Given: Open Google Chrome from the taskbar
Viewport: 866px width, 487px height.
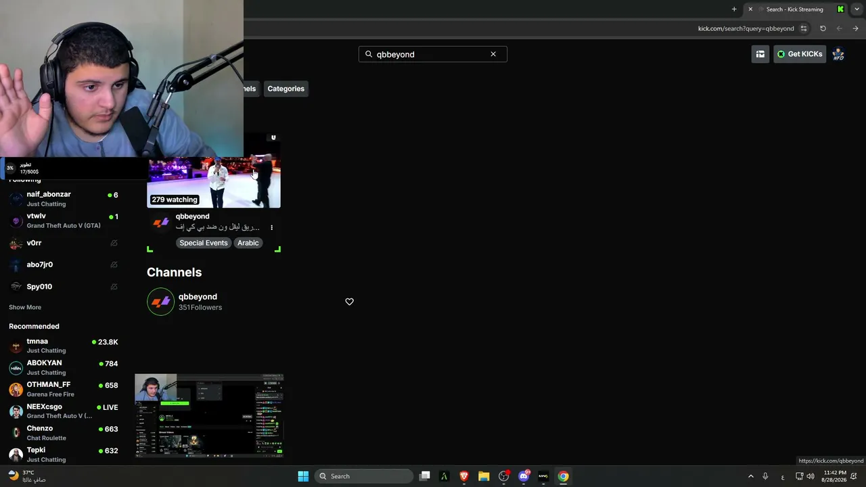Looking at the screenshot, I should (x=563, y=476).
